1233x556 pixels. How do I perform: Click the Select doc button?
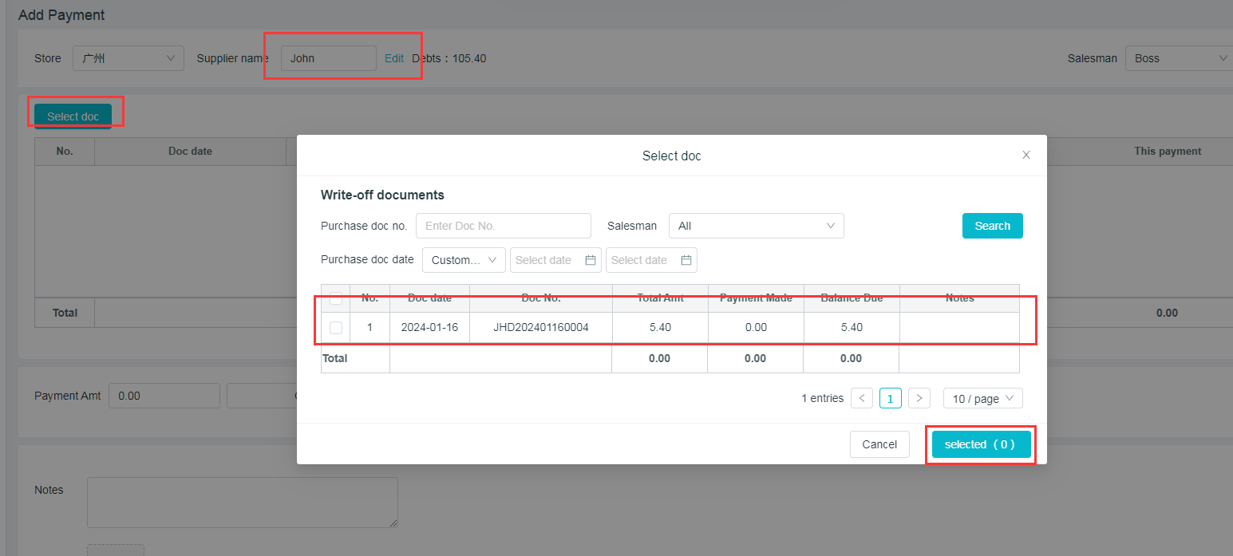73,116
